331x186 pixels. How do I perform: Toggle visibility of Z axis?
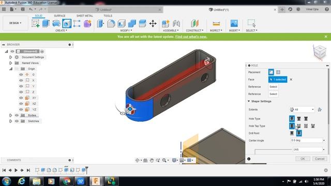[x=21, y=92]
